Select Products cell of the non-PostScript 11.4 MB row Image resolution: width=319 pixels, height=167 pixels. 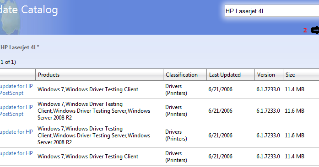[x=88, y=157]
